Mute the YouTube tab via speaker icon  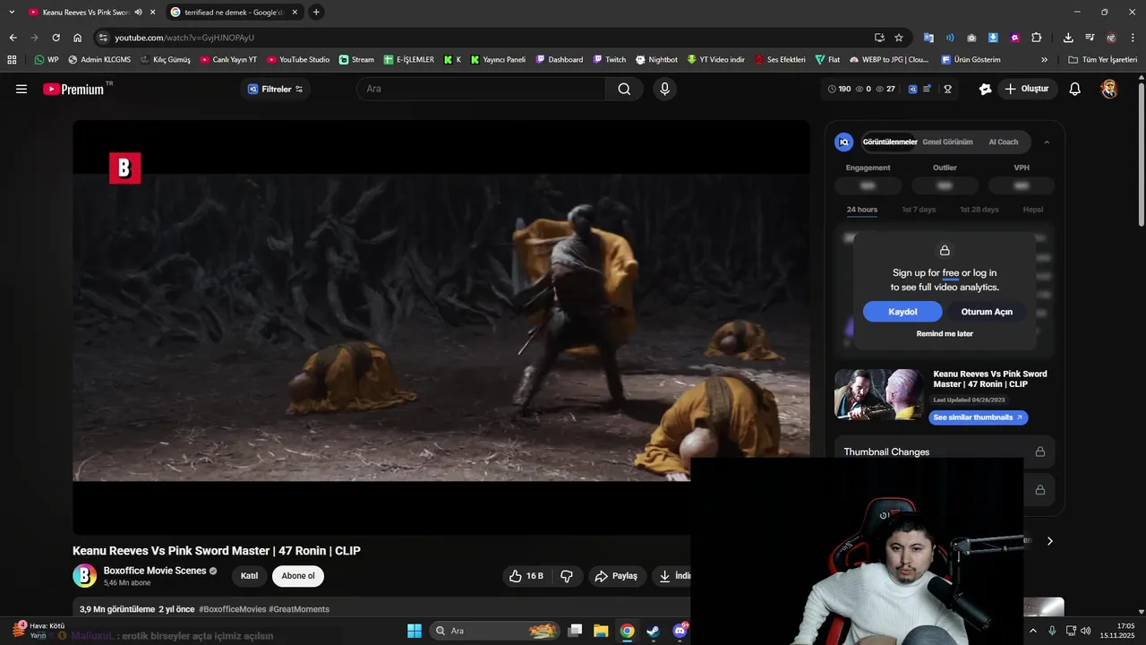(x=138, y=13)
